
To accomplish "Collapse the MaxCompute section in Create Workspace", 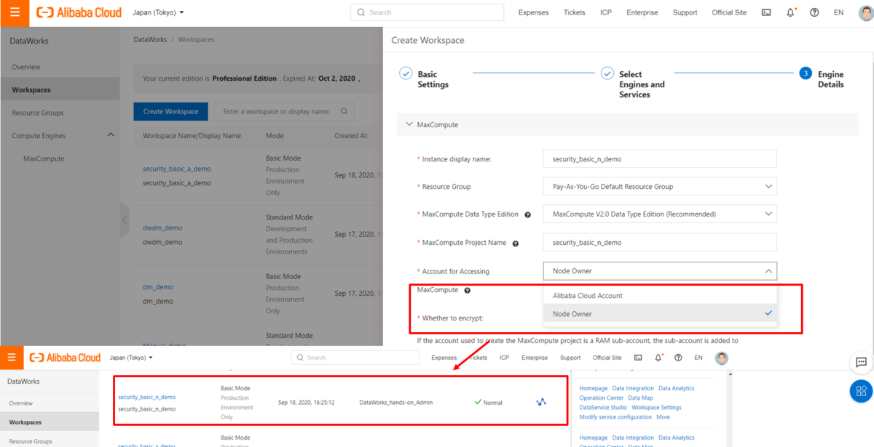I will point(409,124).
